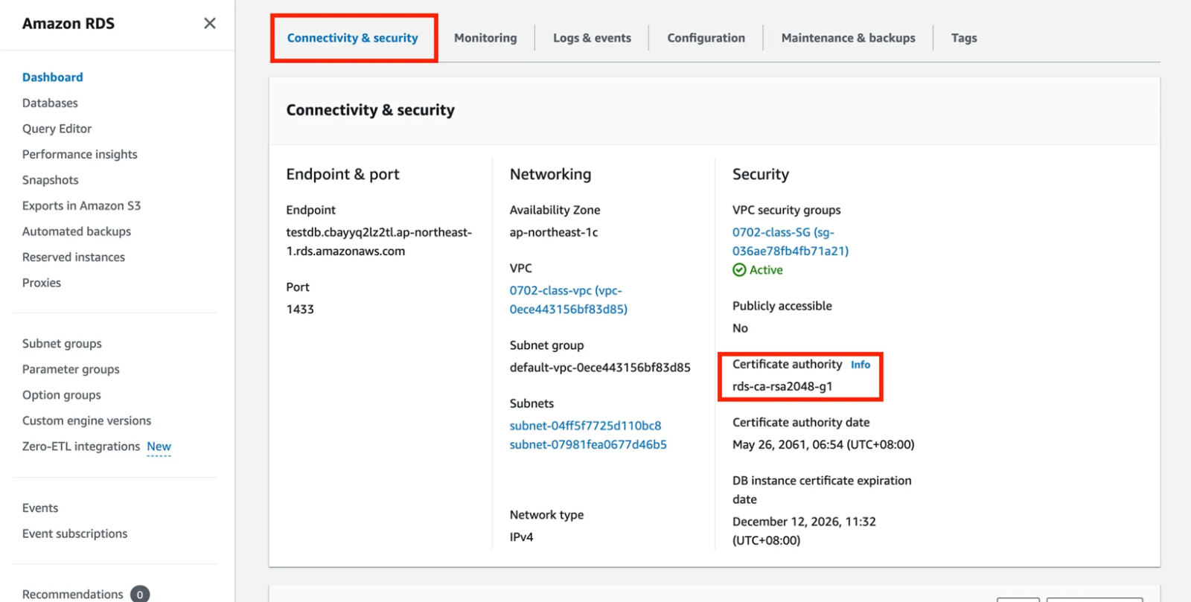Screen dimensions: 1191x602
Task: Open Option groups
Action: pyautogui.click(x=62, y=395)
